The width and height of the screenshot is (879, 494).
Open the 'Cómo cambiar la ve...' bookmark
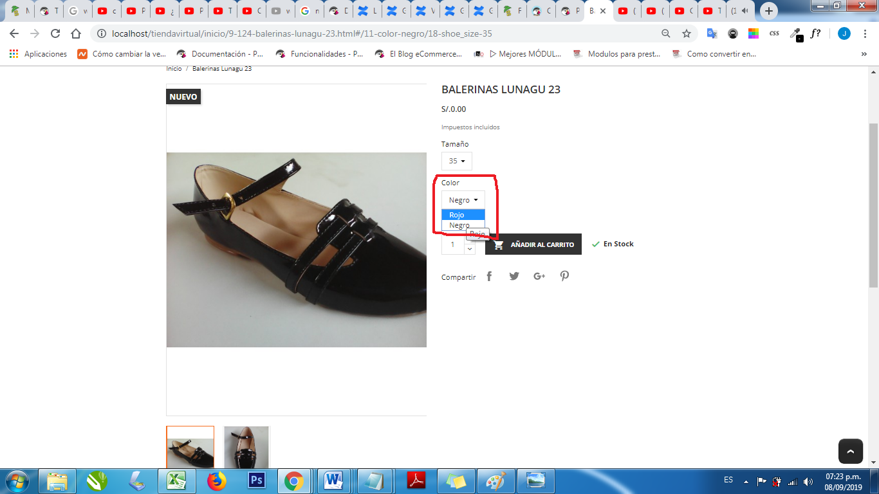pos(122,54)
